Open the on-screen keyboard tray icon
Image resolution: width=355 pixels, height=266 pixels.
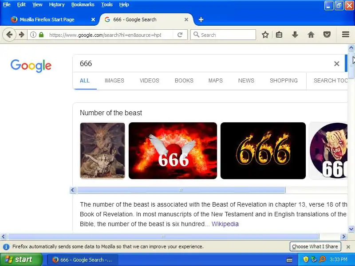[x=289, y=260]
